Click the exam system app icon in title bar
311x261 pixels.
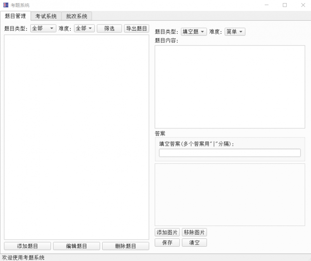coord(5,5)
